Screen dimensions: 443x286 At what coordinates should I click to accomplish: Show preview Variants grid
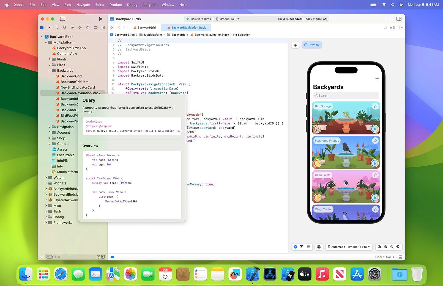tap(308, 247)
